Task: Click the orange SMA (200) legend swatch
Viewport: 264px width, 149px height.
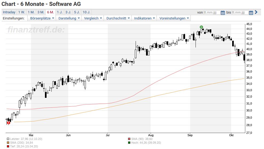Action: (8, 143)
